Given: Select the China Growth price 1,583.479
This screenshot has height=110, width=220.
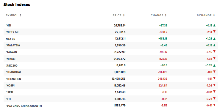Looking at the screenshot, I should click(x=119, y=105).
